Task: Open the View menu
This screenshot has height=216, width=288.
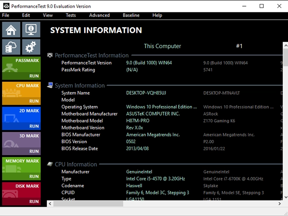Action: pos(48,15)
